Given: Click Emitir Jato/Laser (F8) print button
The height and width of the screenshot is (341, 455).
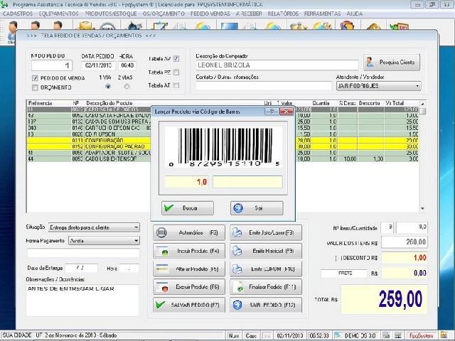Looking at the screenshot, I should (x=265, y=233).
